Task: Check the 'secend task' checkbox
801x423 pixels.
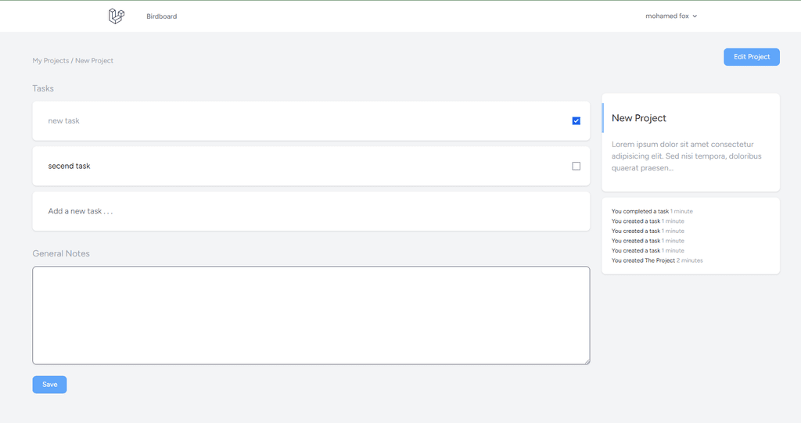Action: click(577, 166)
